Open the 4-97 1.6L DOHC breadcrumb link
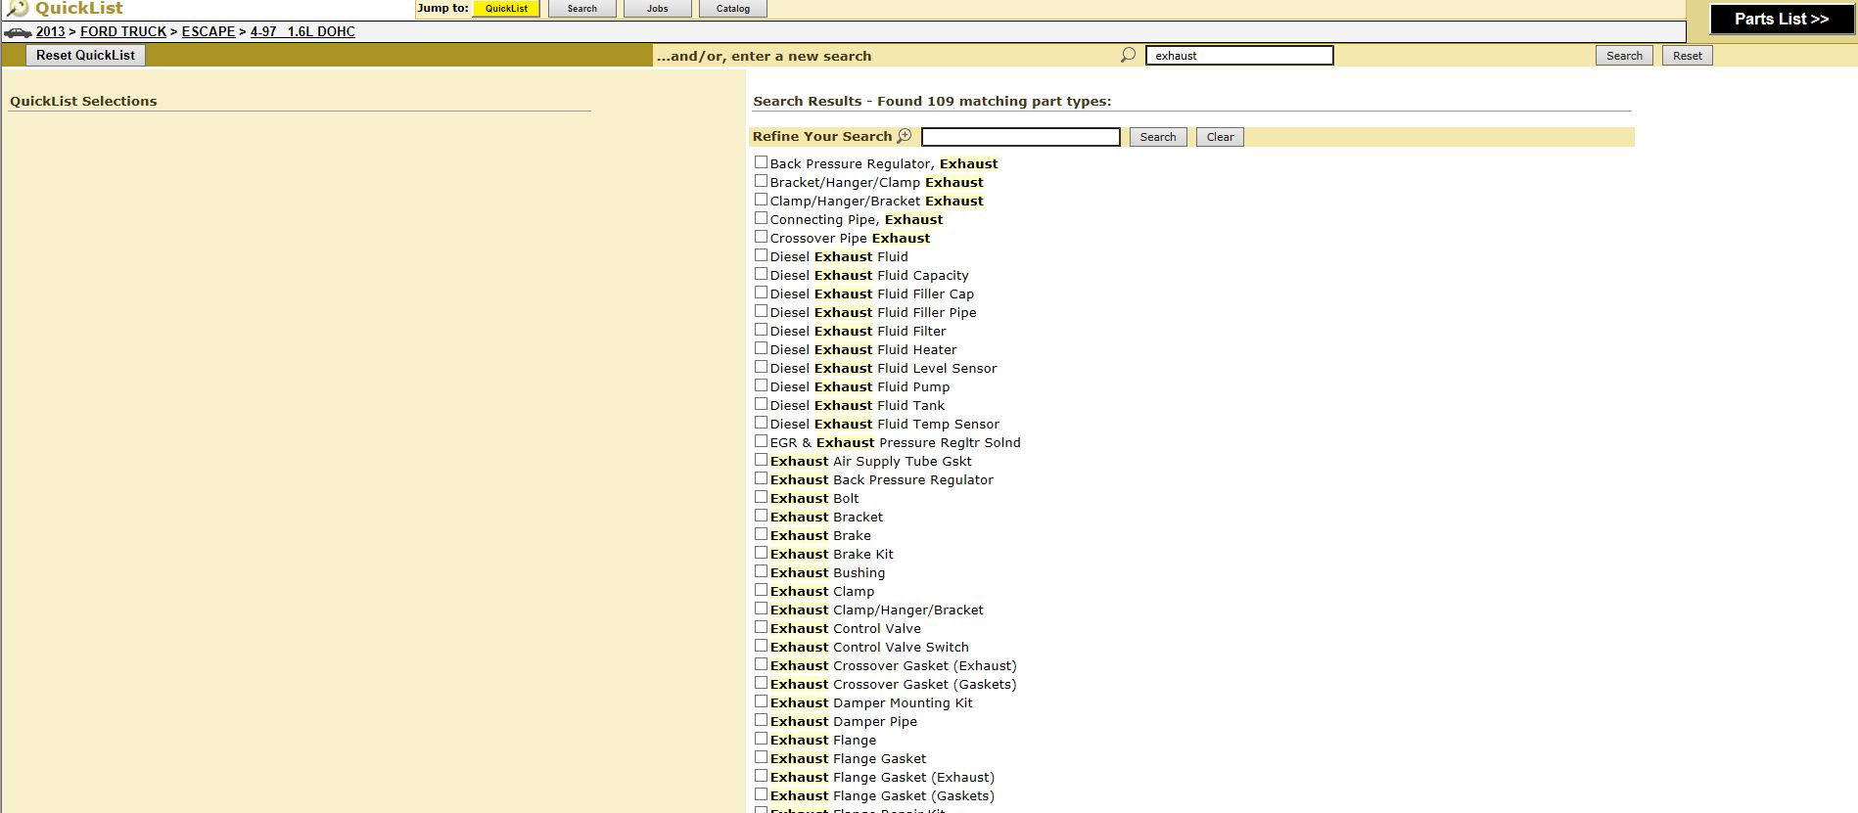This screenshot has height=813, width=1858. [302, 32]
